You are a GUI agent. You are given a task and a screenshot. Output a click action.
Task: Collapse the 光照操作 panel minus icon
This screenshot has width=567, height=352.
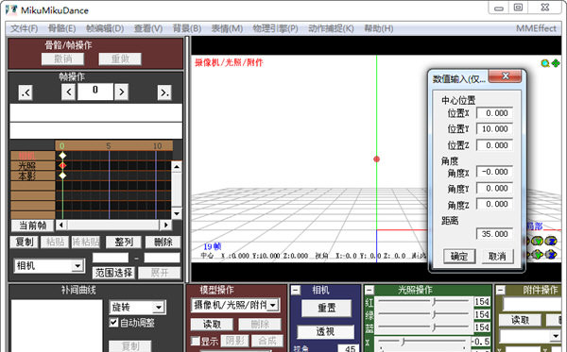(x=369, y=291)
